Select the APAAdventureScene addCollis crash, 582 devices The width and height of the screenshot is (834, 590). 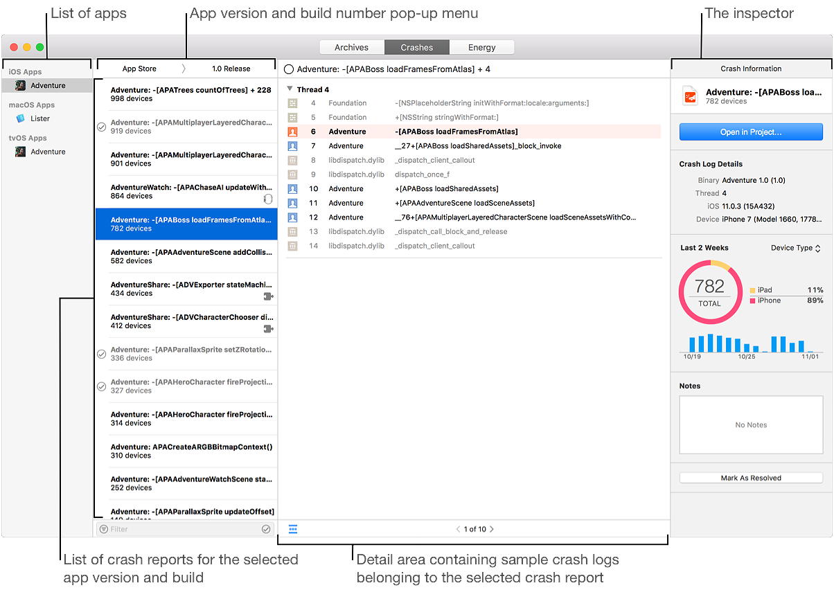186,256
